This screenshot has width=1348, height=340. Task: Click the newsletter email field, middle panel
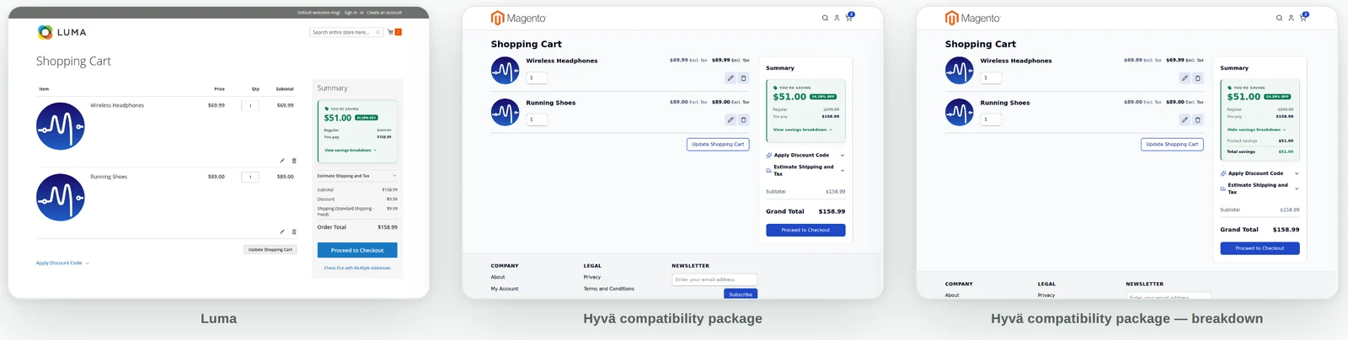pyautogui.click(x=714, y=279)
